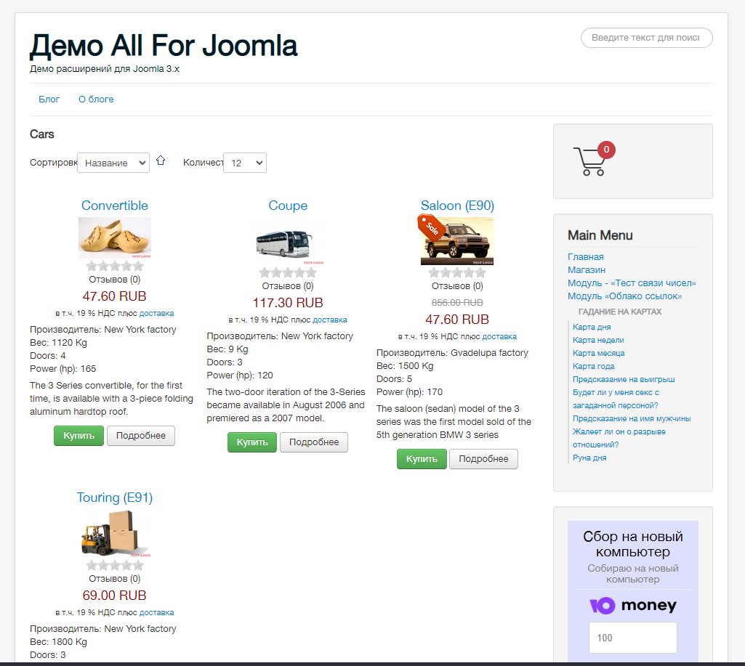Open доставка link under Touring price
Viewport: 745px width, 666px height.
click(x=157, y=612)
